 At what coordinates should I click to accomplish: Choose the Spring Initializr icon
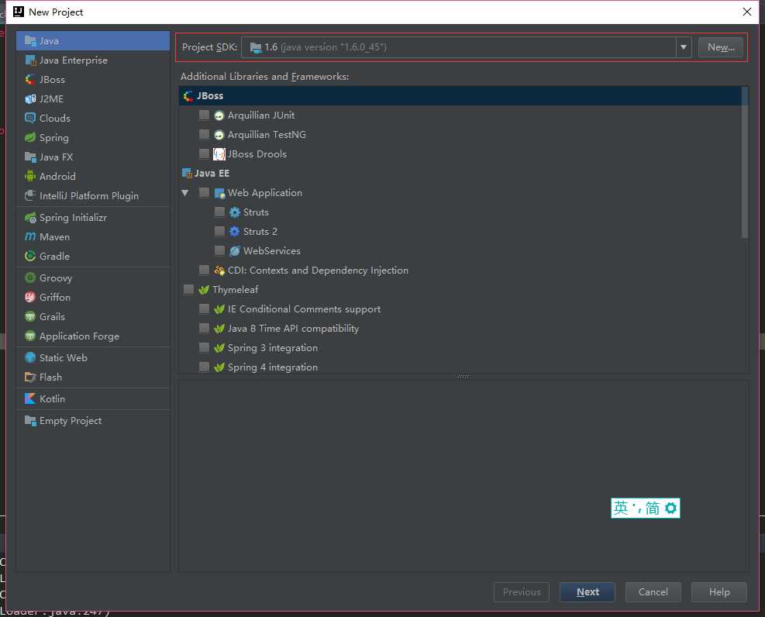tap(30, 218)
